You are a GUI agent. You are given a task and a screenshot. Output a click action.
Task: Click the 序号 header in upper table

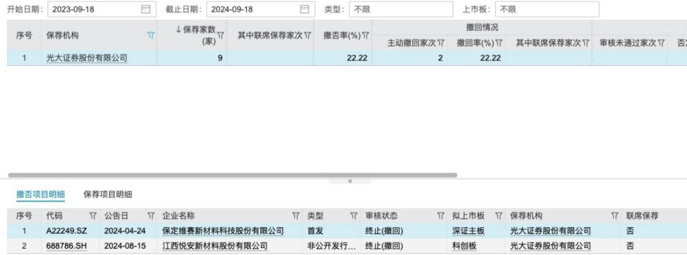24,36
